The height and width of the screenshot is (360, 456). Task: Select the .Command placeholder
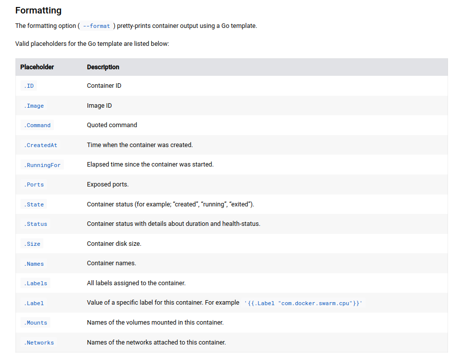[37, 125]
